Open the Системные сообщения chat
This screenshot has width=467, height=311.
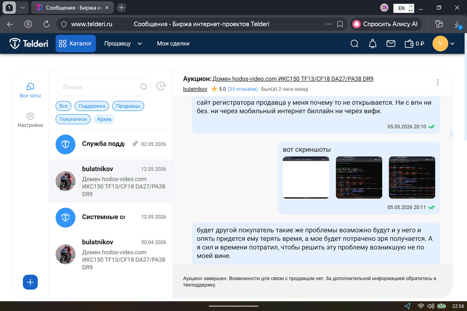click(111, 217)
